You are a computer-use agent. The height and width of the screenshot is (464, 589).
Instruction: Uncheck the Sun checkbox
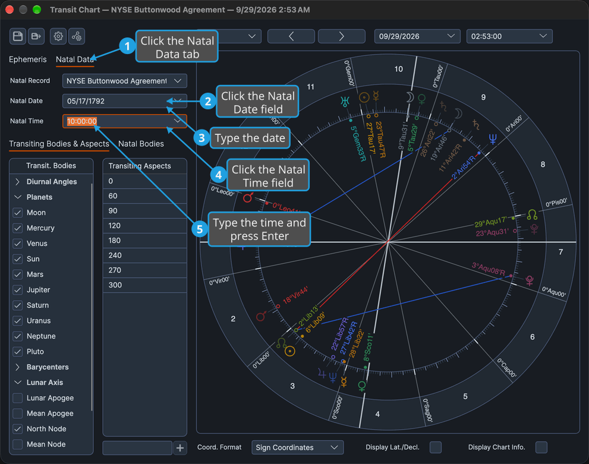(18, 259)
